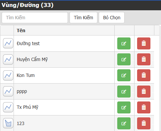Click the trash icon for Huyện Cẩm Mỹ
Image resolution: width=161 pixels, height=131 pixels.
(144, 59)
